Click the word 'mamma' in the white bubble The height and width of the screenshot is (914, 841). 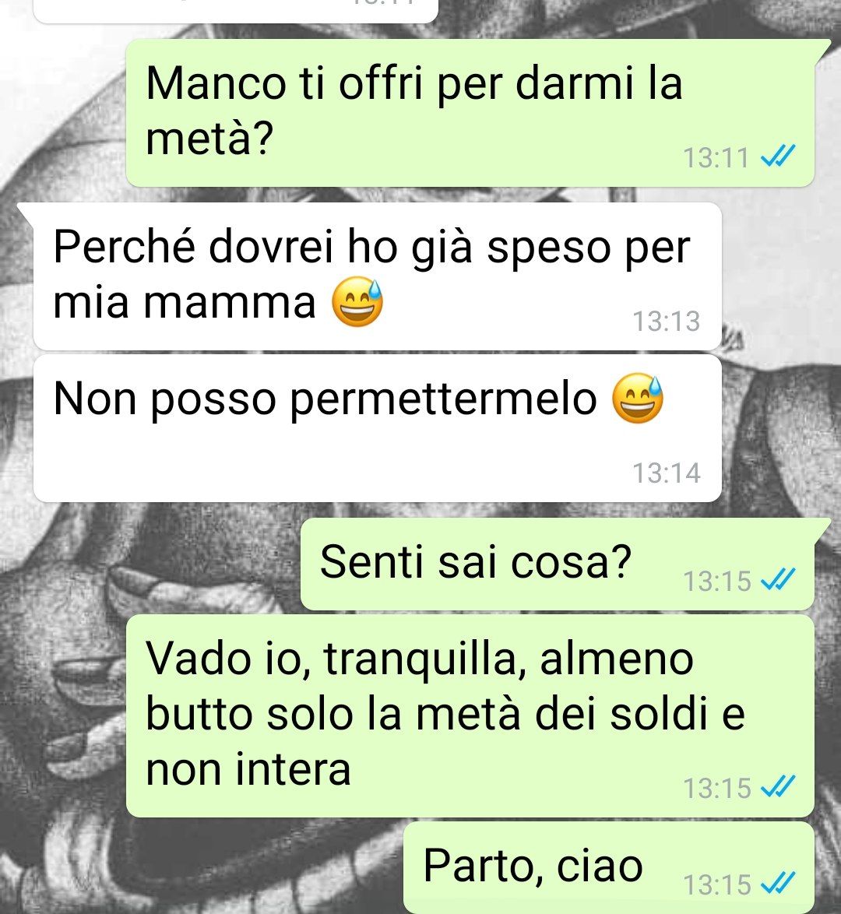230,303
